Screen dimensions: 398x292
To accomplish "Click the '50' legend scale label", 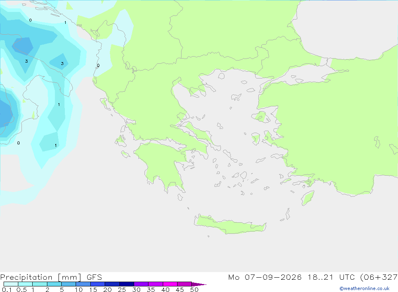I will 194,290.
